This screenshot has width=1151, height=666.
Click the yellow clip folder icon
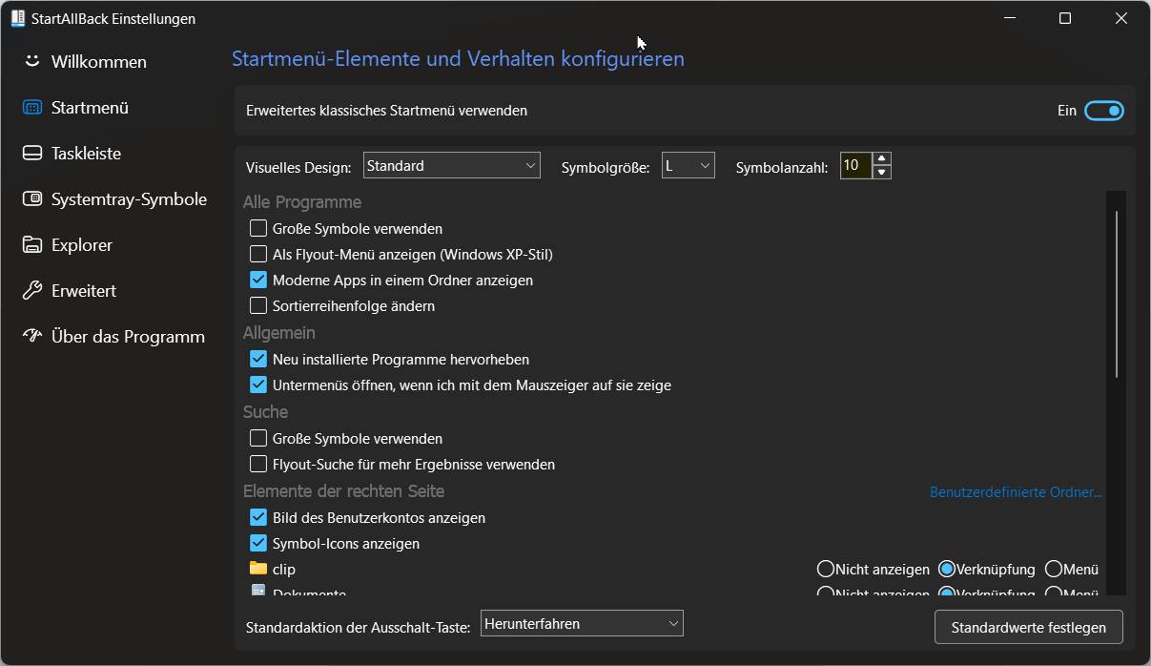[257, 569]
